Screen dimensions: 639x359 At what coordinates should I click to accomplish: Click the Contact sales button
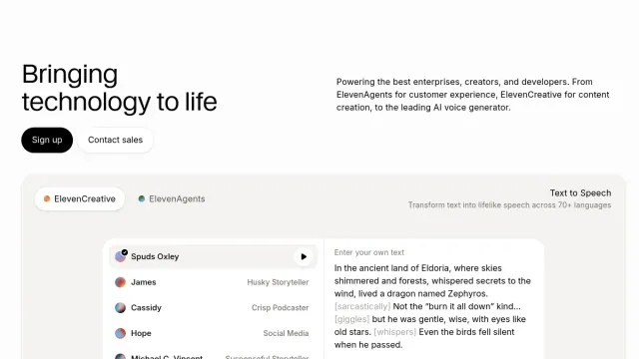[116, 140]
